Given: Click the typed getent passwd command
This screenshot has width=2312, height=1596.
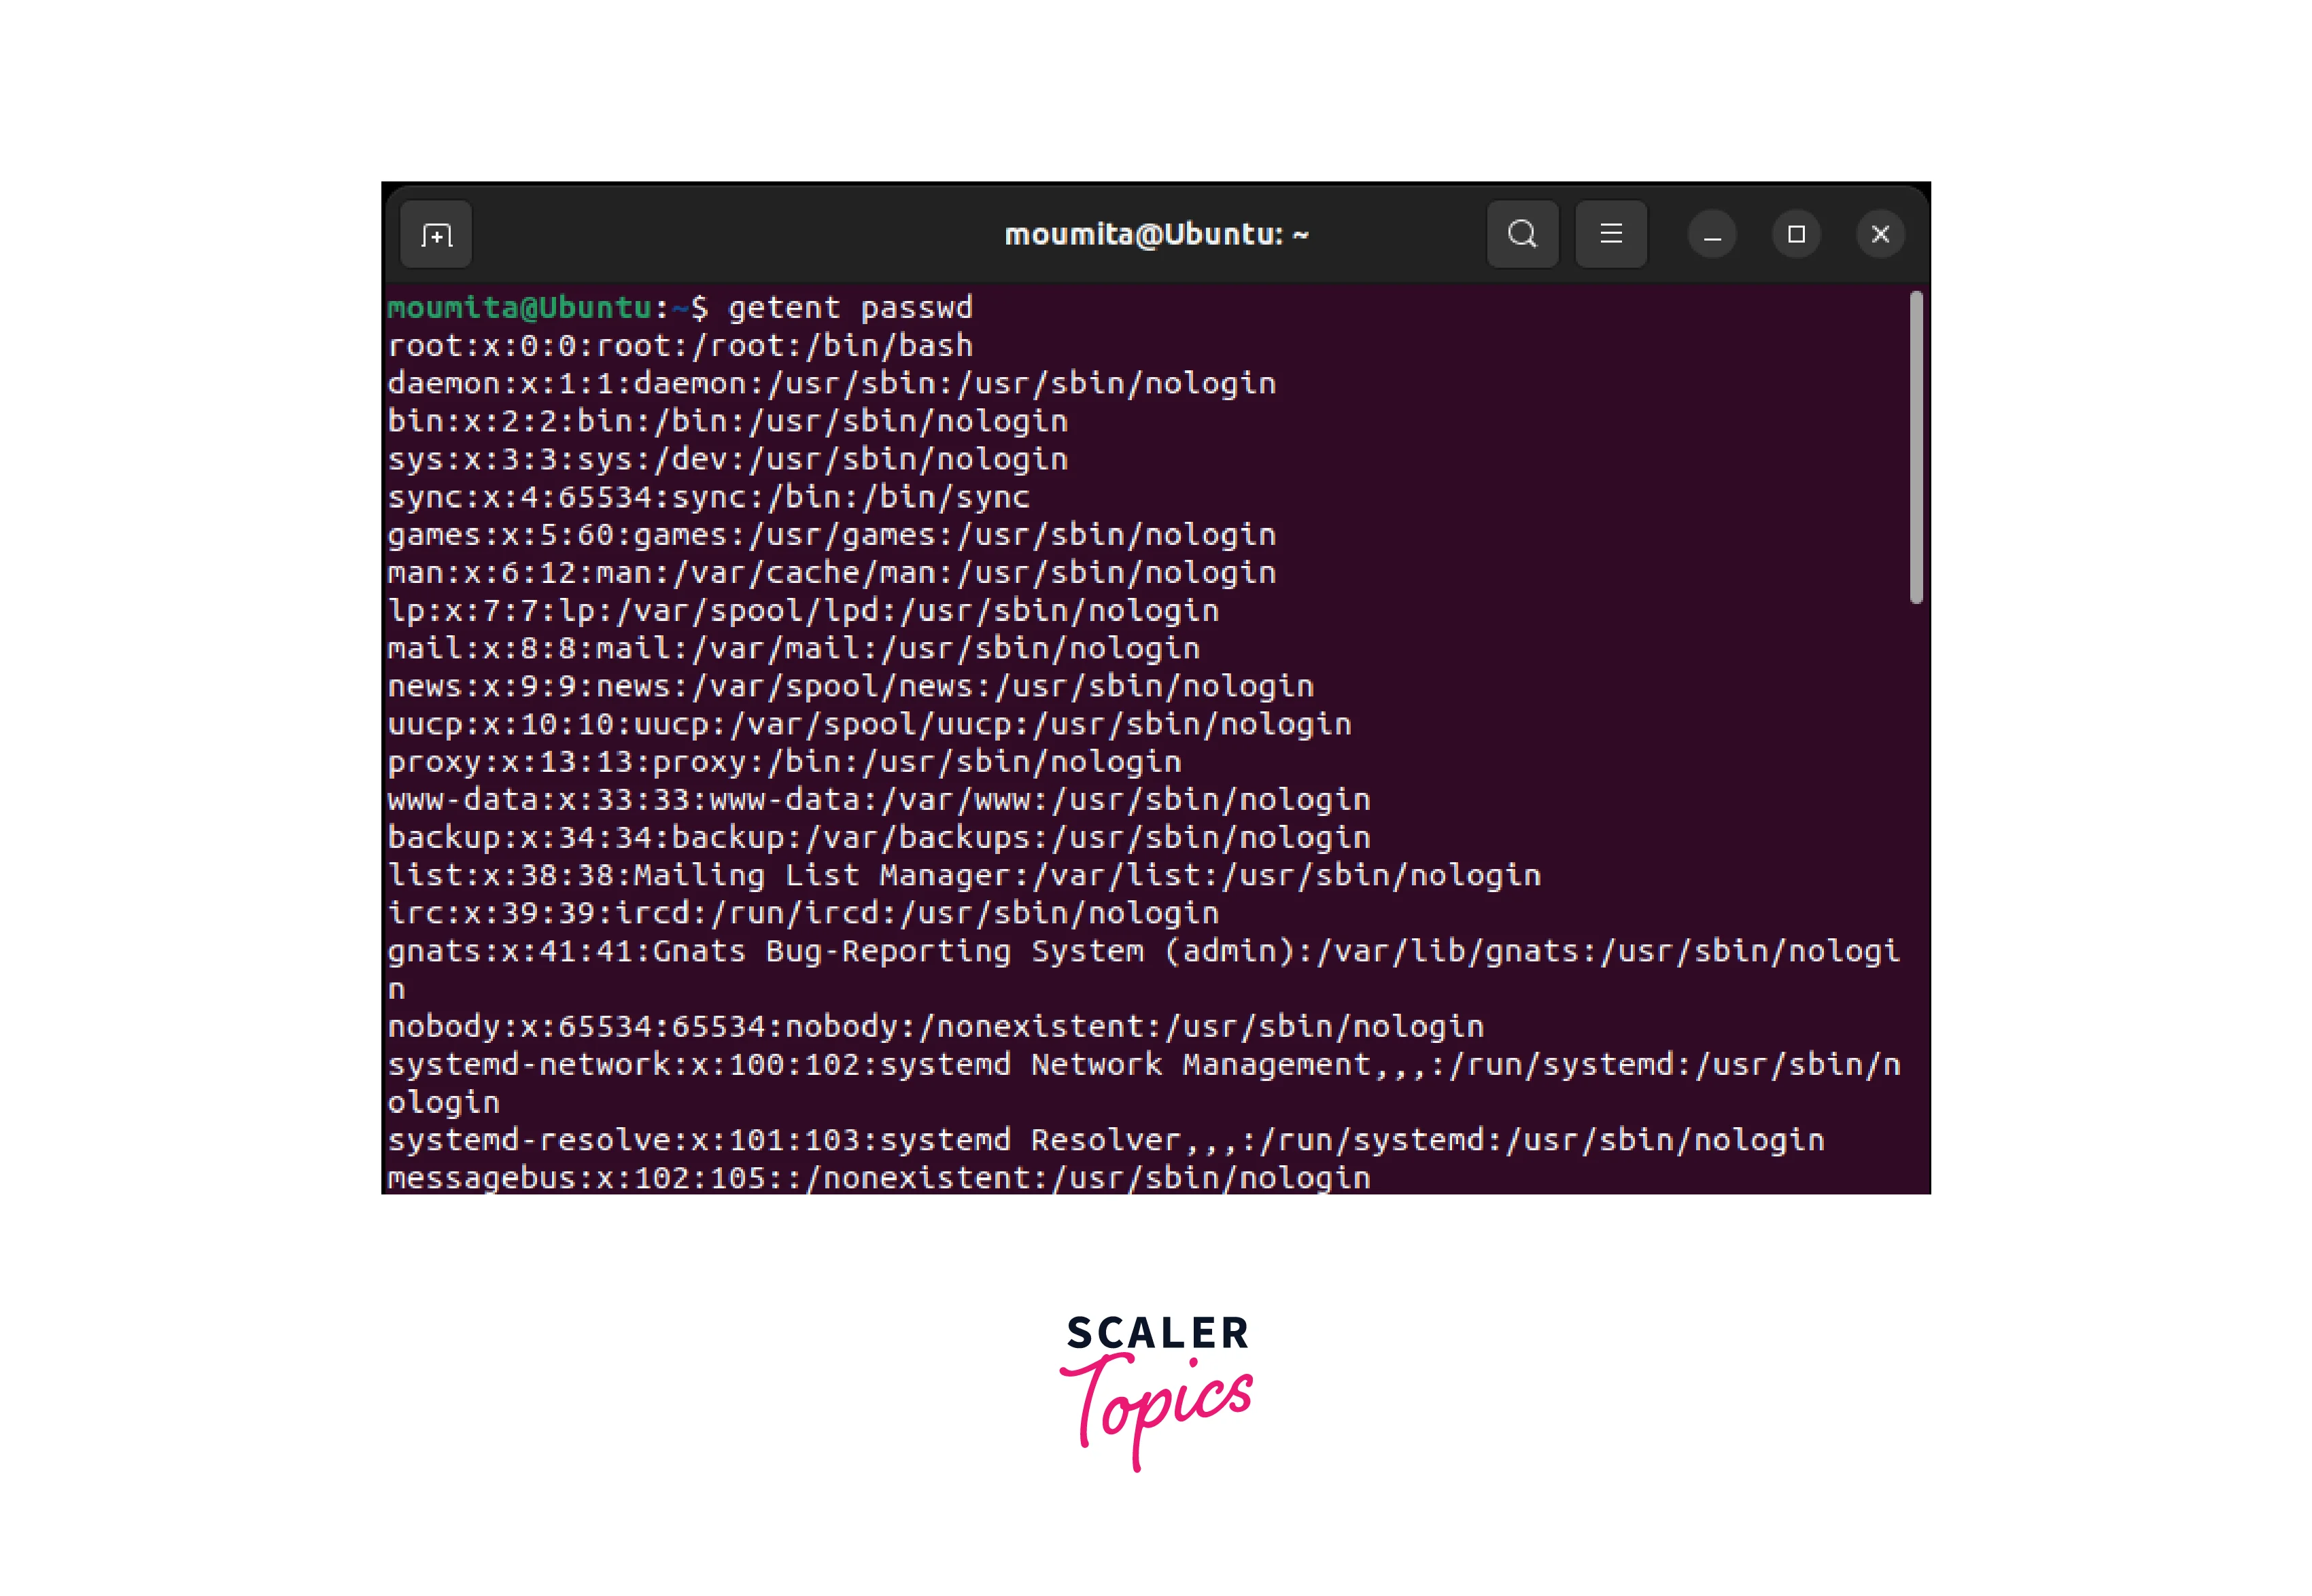Looking at the screenshot, I should coord(849,308).
